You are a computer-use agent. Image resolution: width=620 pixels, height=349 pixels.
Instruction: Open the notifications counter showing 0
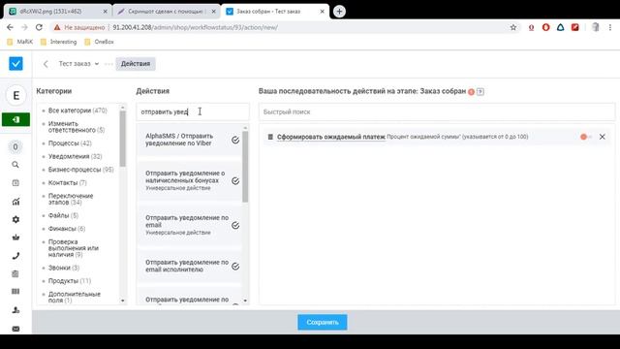[15, 146]
